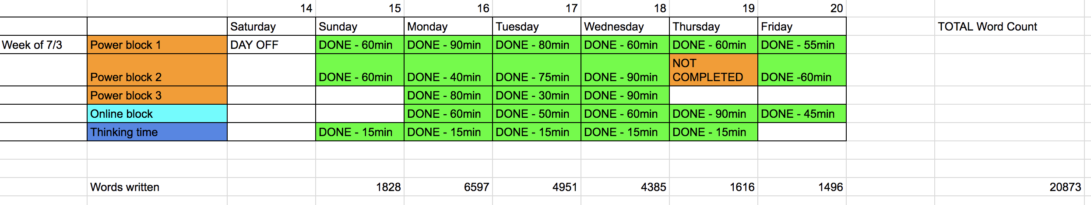
Task: Click the Power block 3 label cell
Action: [x=157, y=95]
